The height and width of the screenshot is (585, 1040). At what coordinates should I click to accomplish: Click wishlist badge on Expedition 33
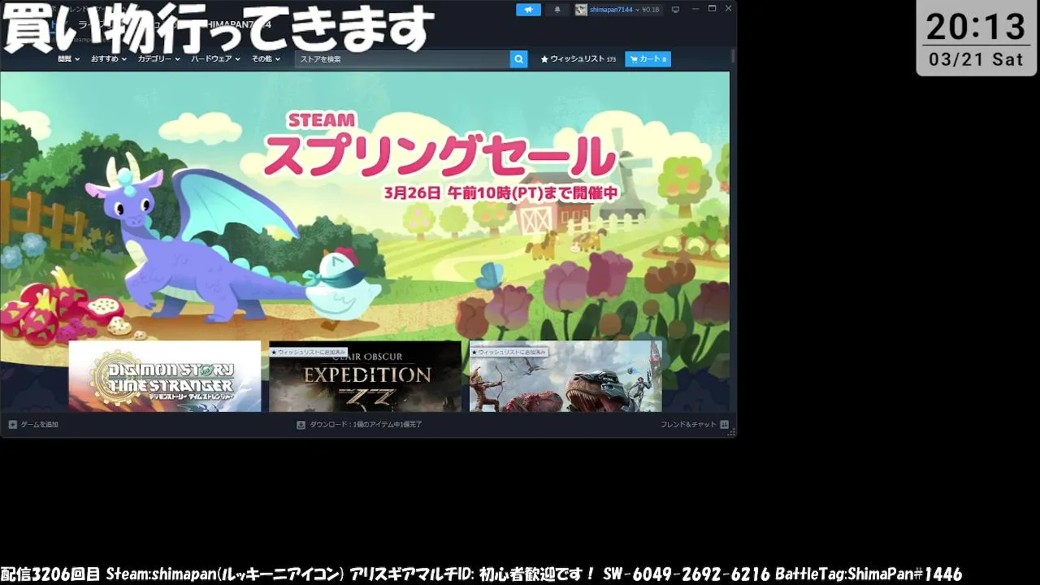pyautogui.click(x=308, y=352)
